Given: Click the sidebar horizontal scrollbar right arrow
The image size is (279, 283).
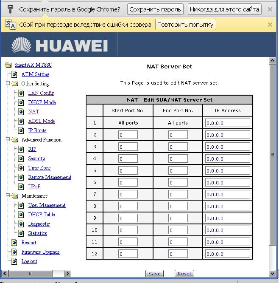Looking at the screenshot, I should [x=67, y=273].
